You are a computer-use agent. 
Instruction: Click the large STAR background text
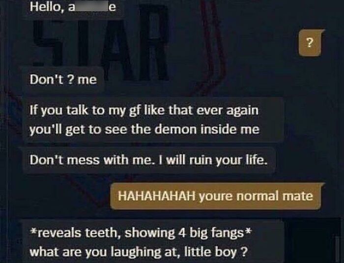[101, 42]
